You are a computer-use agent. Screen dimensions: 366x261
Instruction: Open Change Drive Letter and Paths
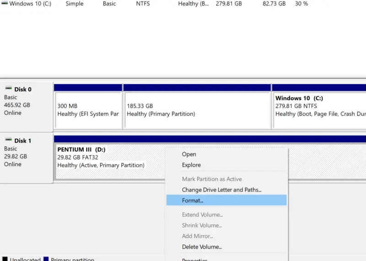(226, 190)
